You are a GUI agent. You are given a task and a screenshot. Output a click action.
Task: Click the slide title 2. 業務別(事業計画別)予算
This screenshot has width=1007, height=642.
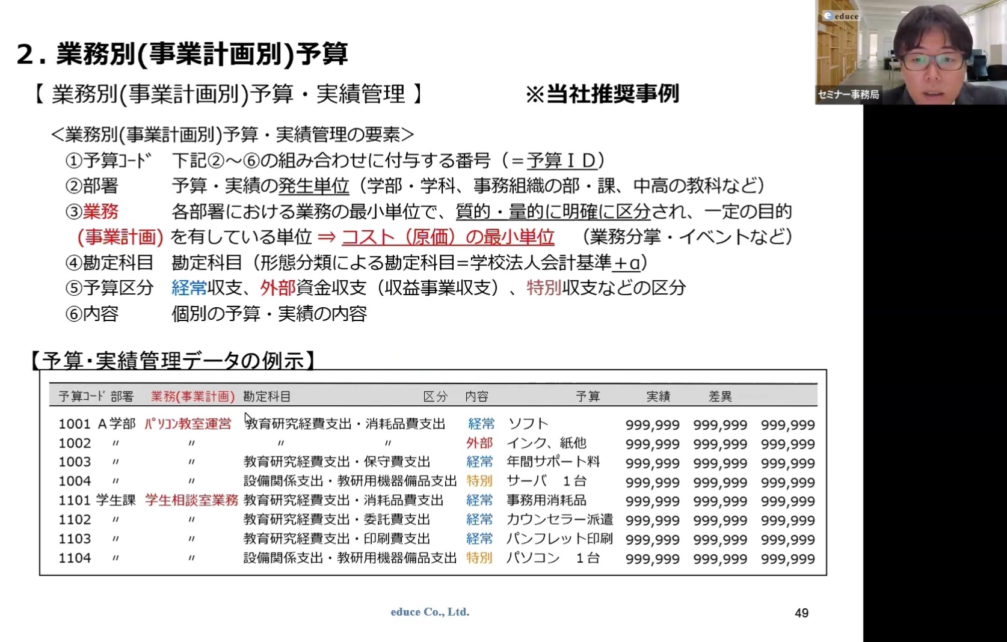tap(182, 53)
